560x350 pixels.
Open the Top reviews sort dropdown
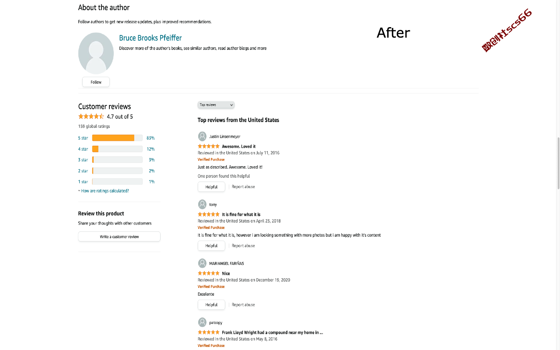[216, 105]
